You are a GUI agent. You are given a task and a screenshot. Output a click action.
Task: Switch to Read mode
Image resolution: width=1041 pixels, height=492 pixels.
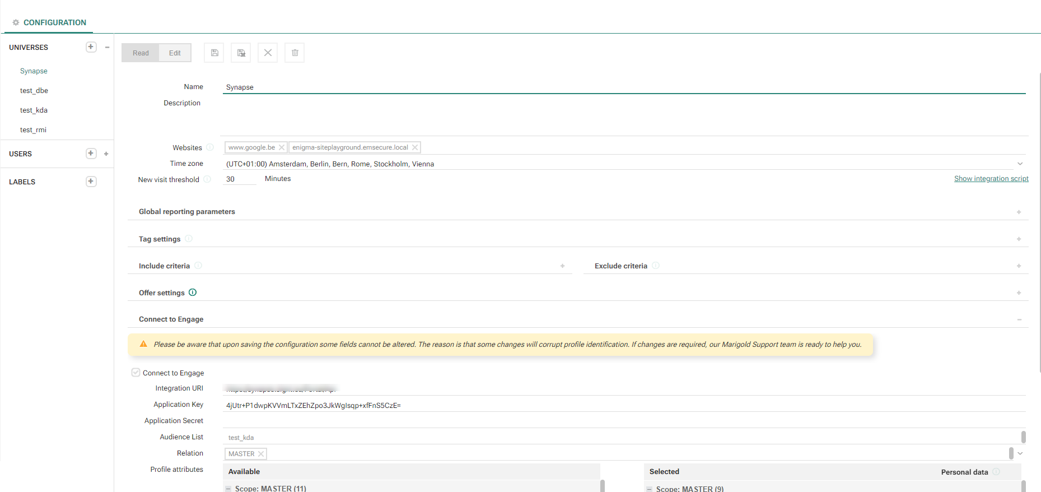[141, 53]
